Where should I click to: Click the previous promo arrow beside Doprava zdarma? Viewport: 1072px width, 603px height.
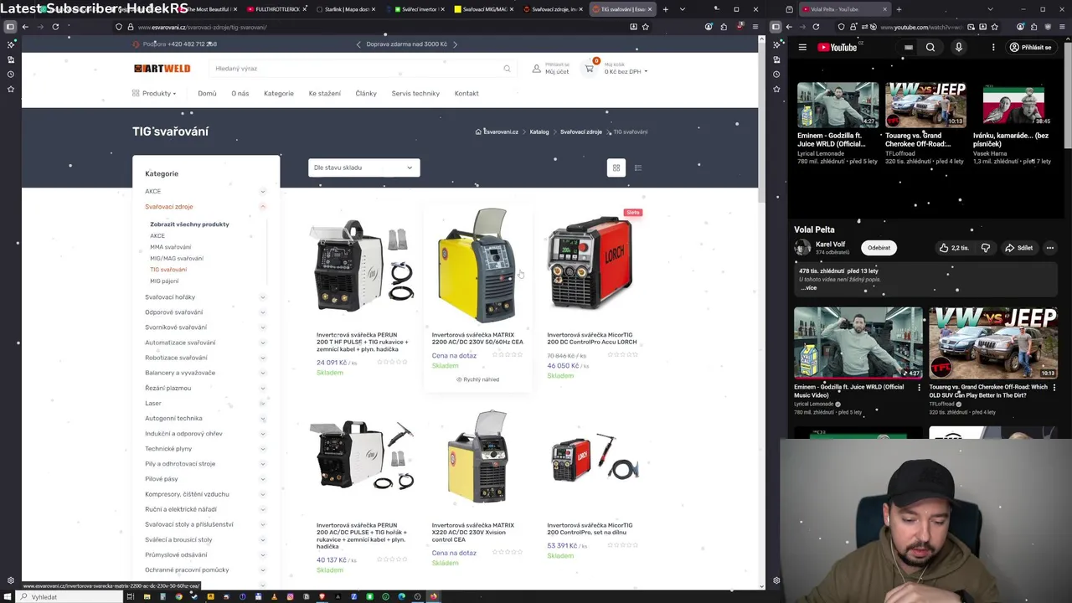click(358, 44)
